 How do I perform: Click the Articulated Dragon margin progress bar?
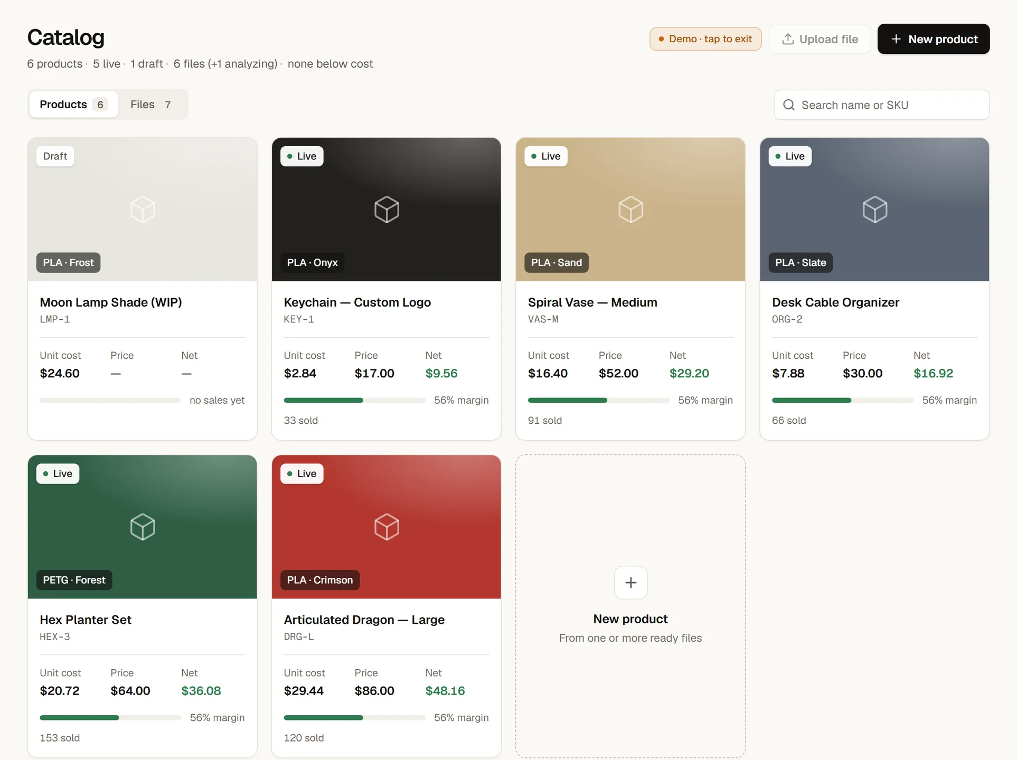click(354, 718)
